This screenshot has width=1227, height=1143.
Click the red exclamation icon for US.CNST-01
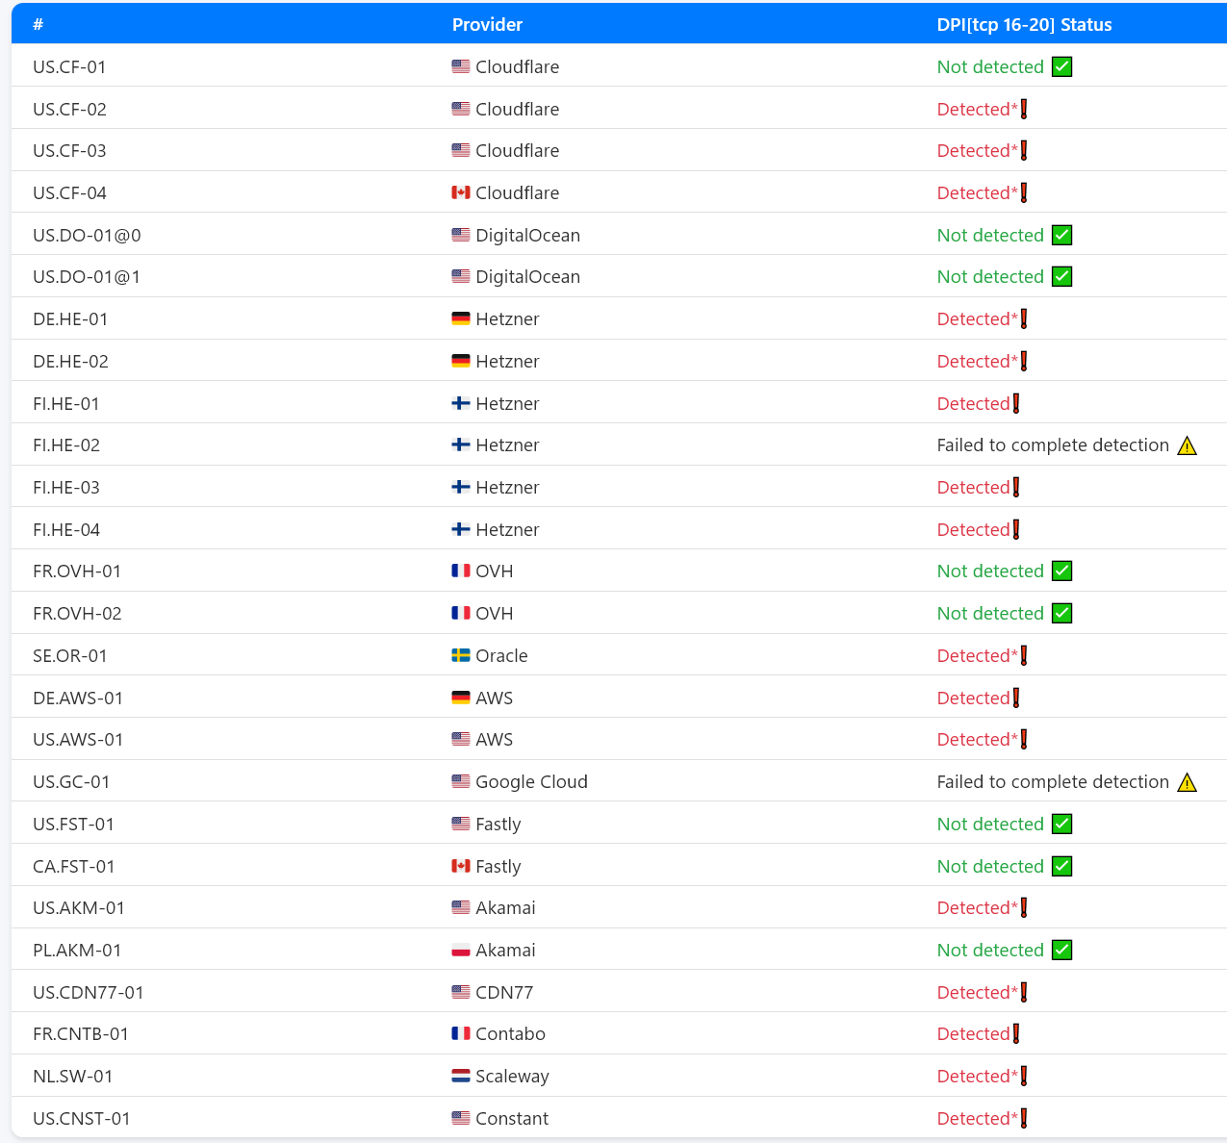pyautogui.click(x=1023, y=1118)
